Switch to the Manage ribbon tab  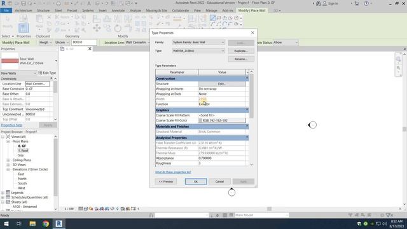coord(211,11)
